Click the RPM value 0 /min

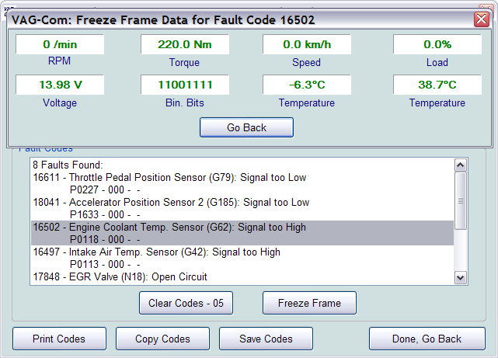(60, 44)
